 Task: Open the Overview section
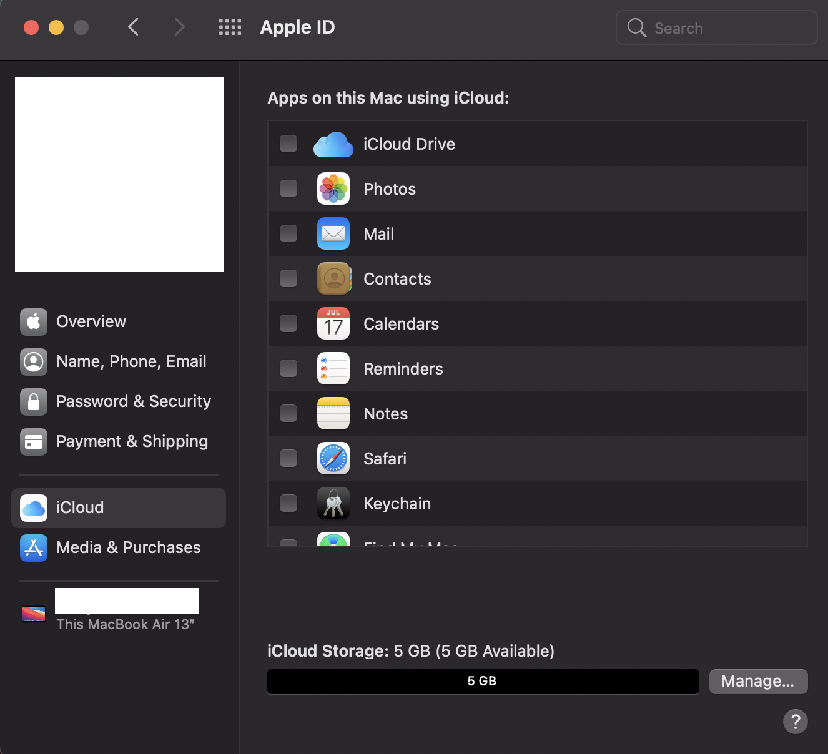(x=119, y=322)
